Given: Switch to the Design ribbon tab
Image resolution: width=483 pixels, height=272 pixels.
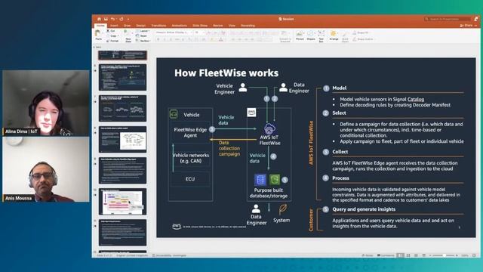Looking at the screenshot, I should coord(141,26).
